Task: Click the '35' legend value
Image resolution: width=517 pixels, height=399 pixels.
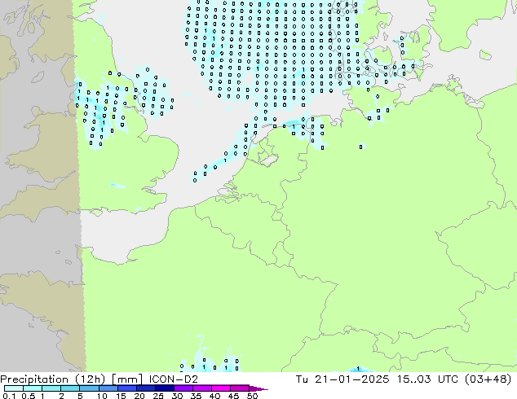Action: [x=196, y=396]
